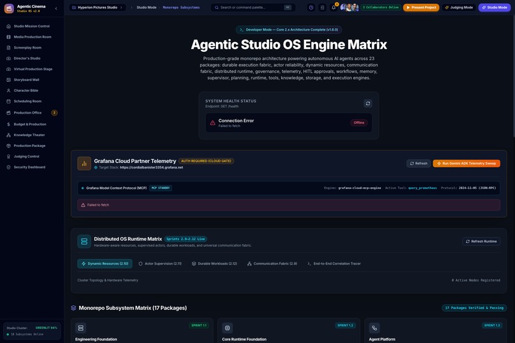Click the Grafana Cloud Partner Telemetry chart icon
The width and height of the screenshot is (515, 343).
point(84,164)
